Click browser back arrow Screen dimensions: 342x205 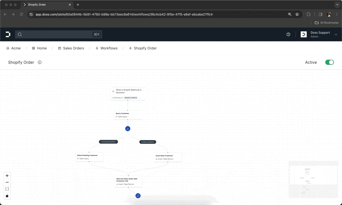[x=6, y=15]
